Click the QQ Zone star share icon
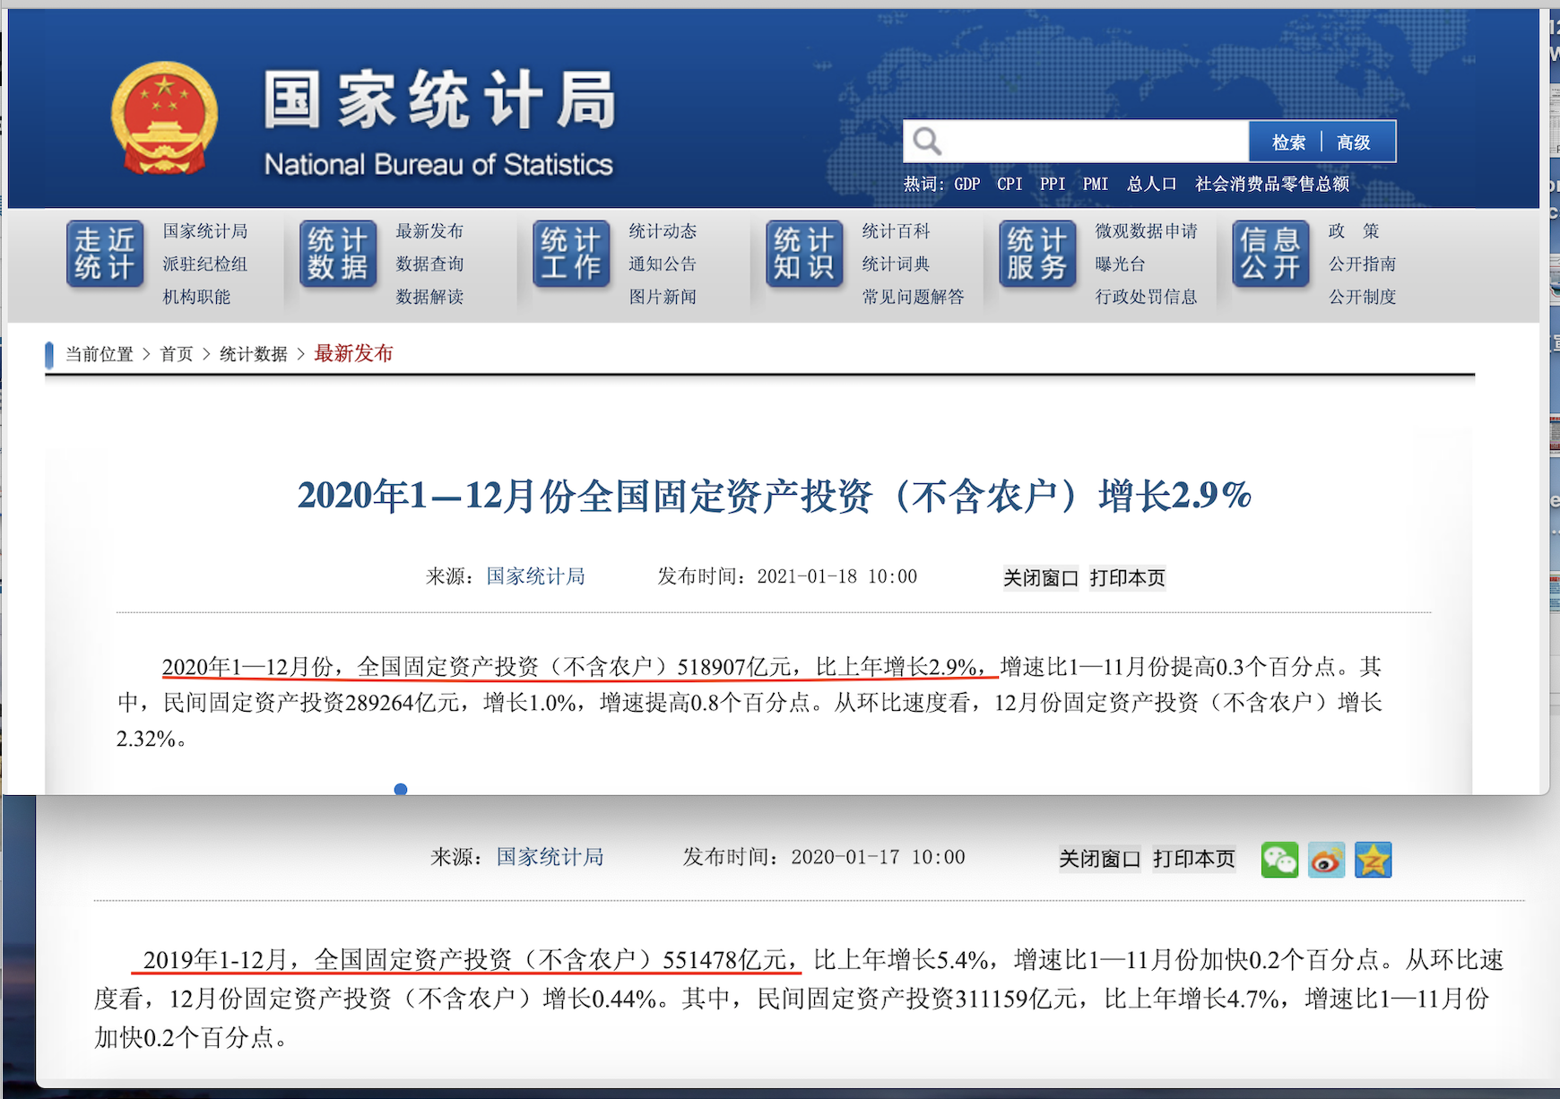Viewport: 1560px width, 1099px height. (x=1373, y=860)
